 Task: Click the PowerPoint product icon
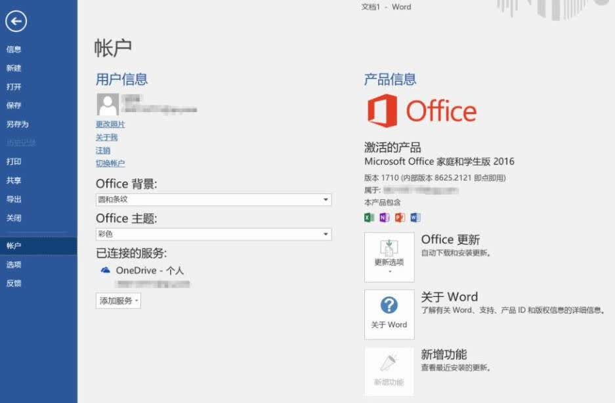pos(400,218)
